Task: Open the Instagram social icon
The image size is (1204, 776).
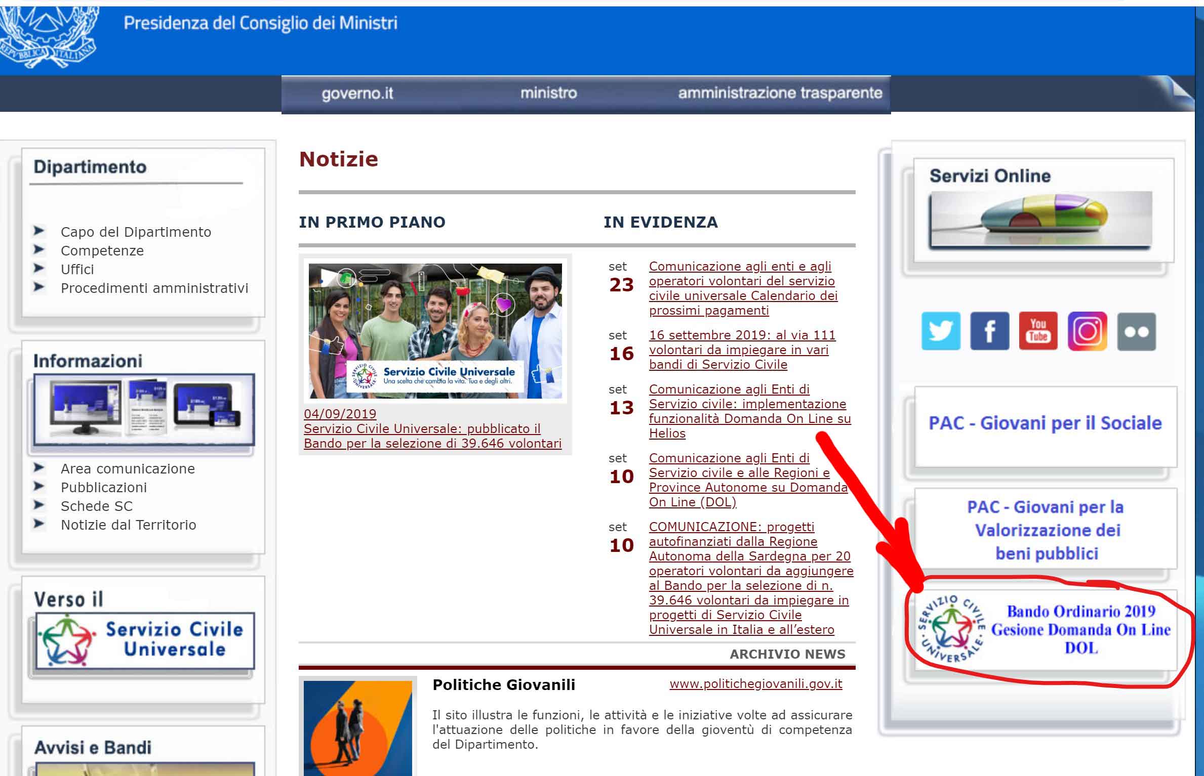Action: [x=1087, y=331]
